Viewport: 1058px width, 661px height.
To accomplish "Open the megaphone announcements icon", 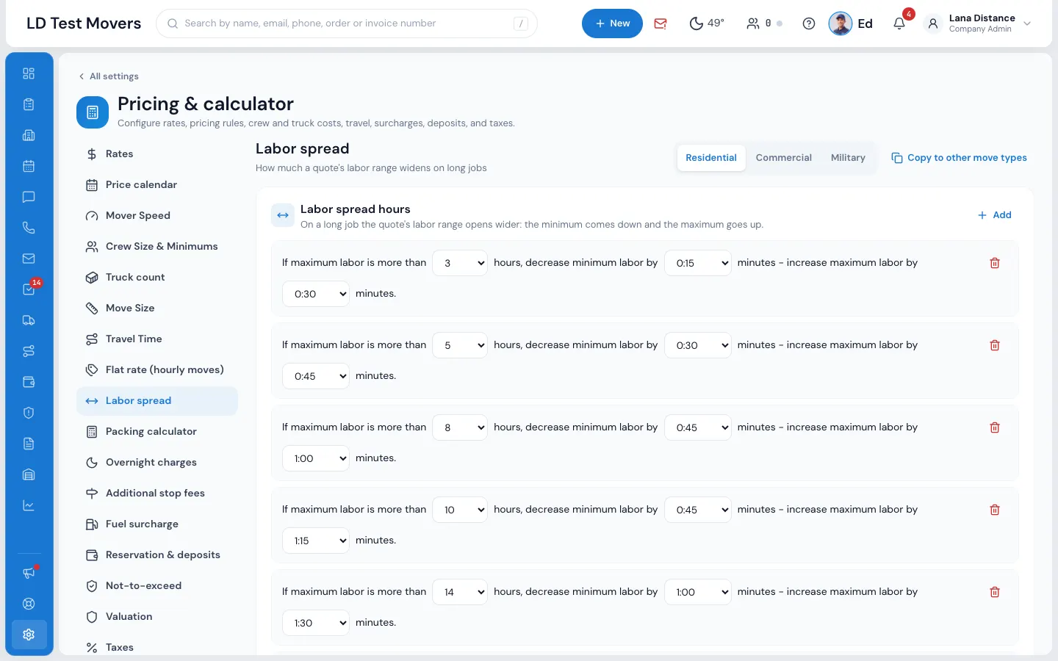I will pos(29,573).
